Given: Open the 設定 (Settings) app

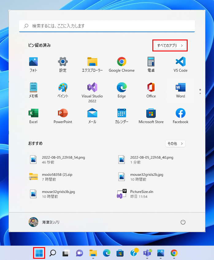Looking at the screenshot, I should tap(63, 65).
